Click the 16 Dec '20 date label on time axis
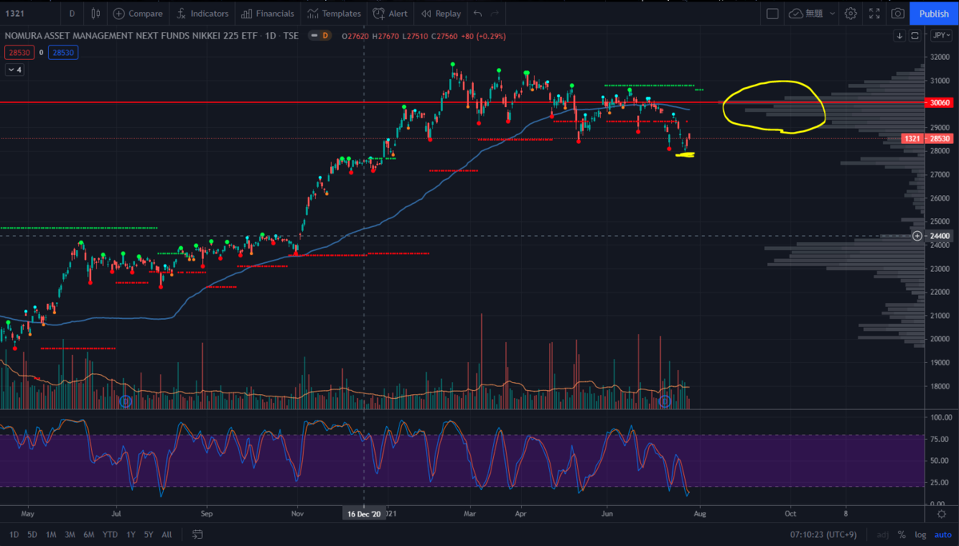 (x=364, y=513)
